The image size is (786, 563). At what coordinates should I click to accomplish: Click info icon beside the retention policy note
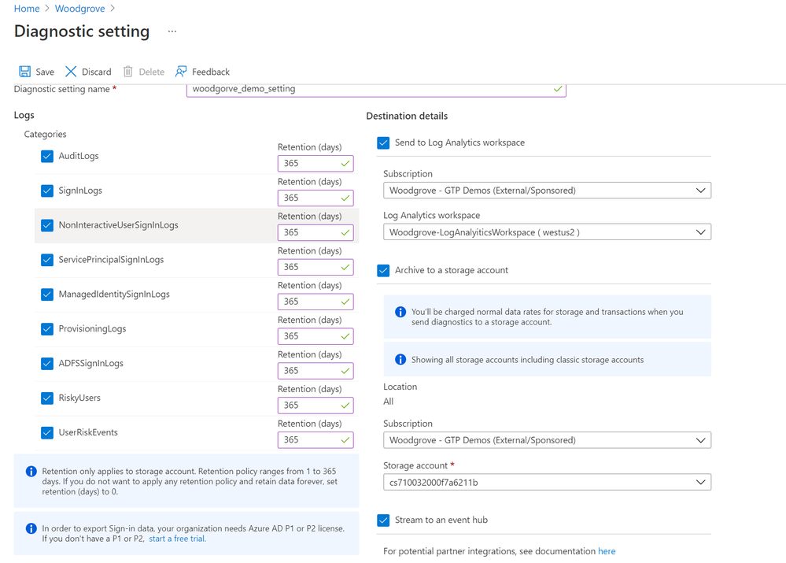click(31, 471)
